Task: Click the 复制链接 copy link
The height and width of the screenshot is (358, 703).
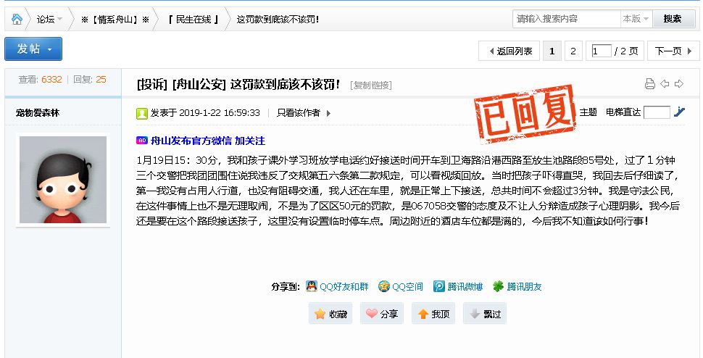Action: tap(371, 85)
